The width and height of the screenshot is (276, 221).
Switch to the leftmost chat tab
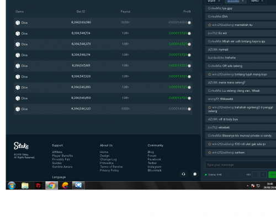pos(214,1)
